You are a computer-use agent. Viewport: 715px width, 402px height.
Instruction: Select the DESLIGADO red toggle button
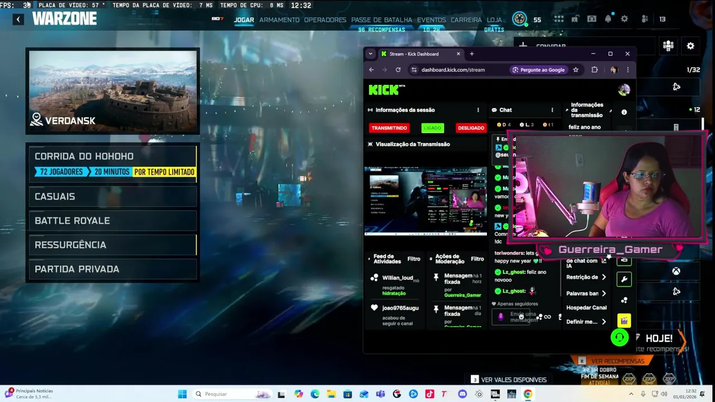471,128
